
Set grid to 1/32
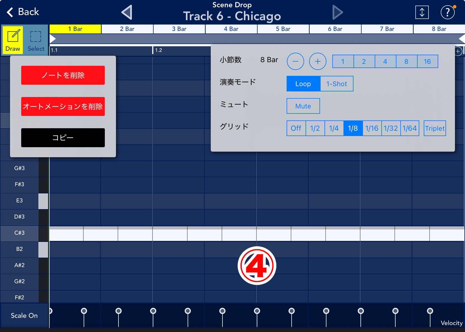click(x=391, y=128)
